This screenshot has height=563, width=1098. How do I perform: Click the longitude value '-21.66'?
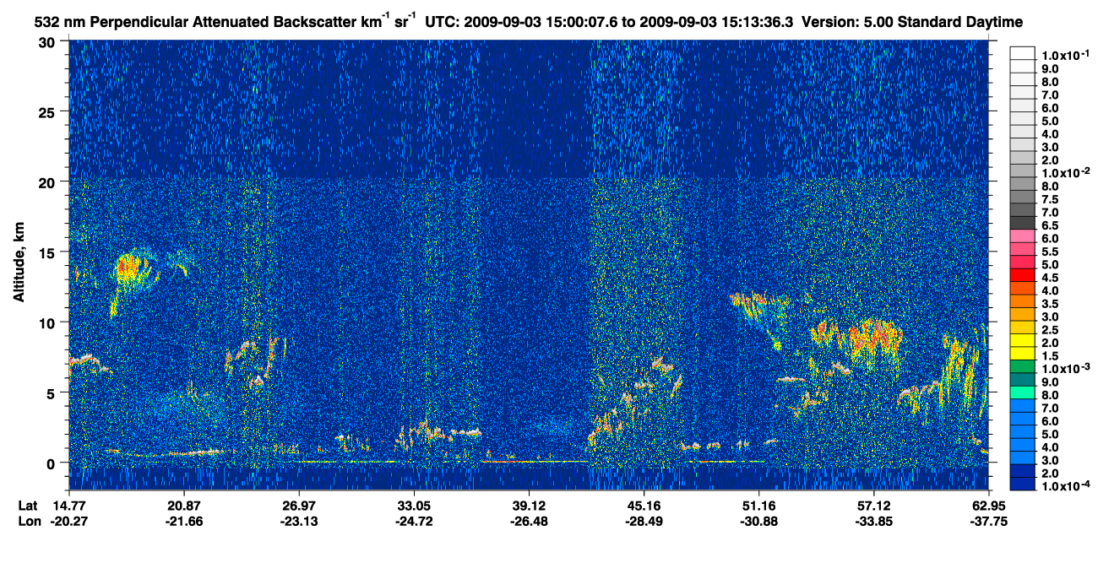(x=183, y=521)
